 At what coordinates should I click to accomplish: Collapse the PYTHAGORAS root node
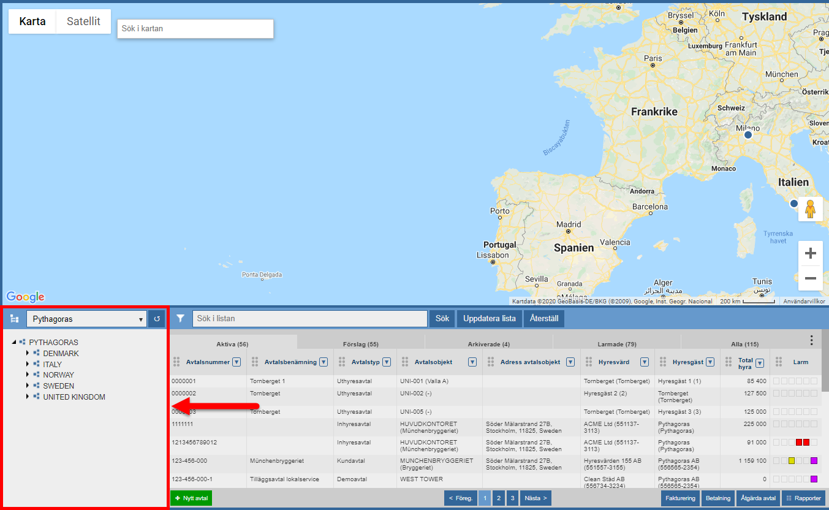(14, 343)
